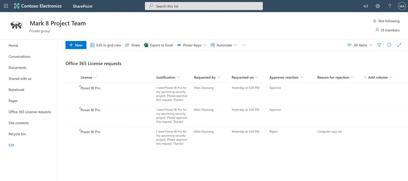Open the License column header menu
Image resolution: width=408 pixels, height=181 pixels.
coord(89,77)
